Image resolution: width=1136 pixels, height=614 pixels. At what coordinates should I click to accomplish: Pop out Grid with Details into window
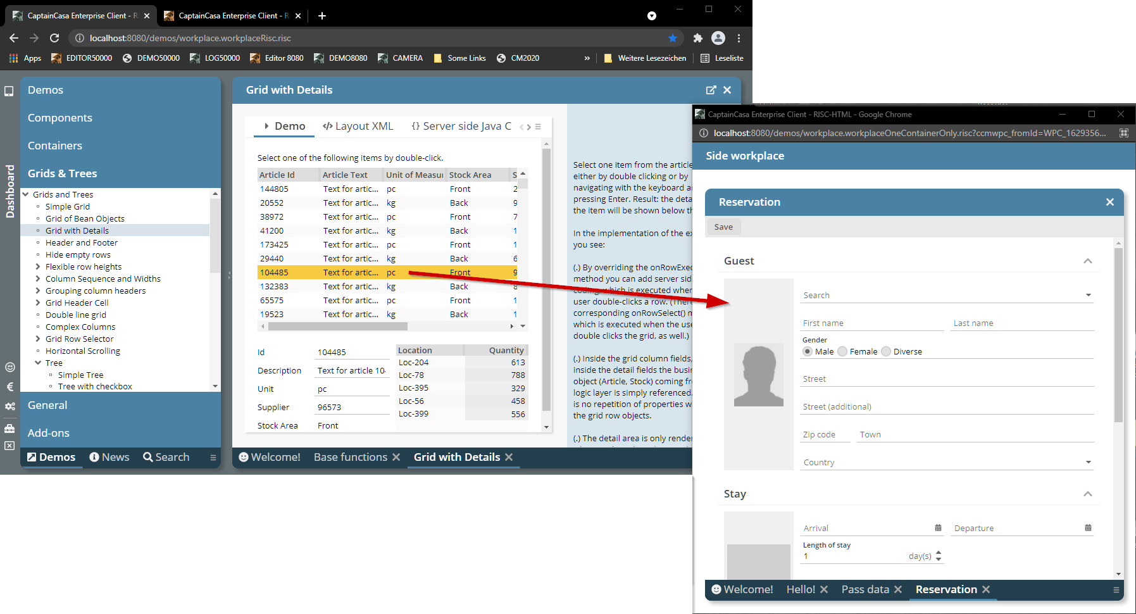point(711,90)
